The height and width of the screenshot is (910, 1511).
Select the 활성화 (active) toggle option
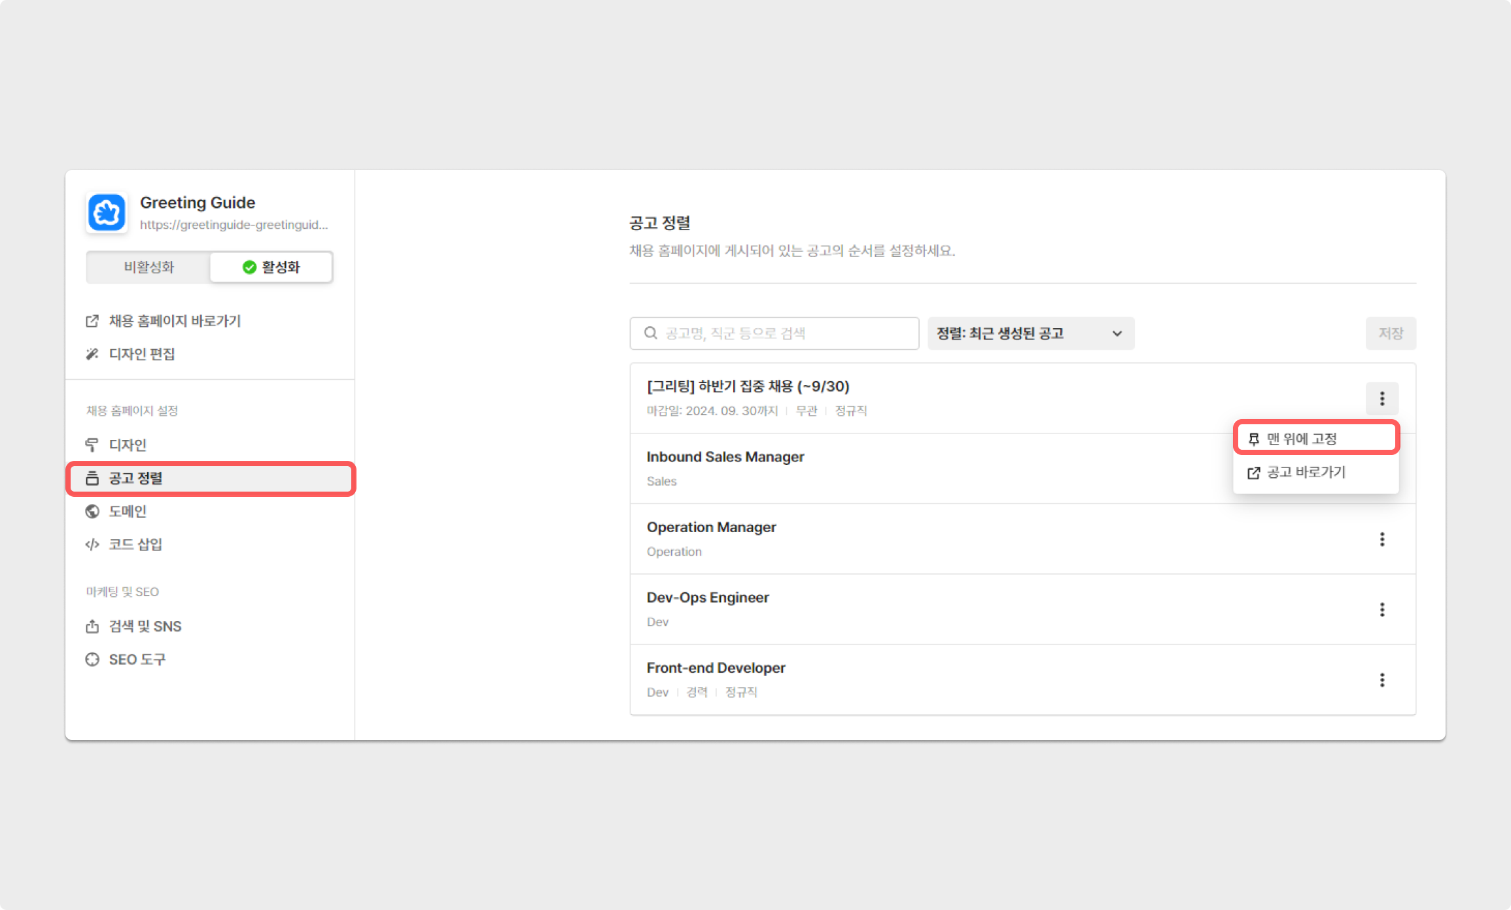[271, 267]
